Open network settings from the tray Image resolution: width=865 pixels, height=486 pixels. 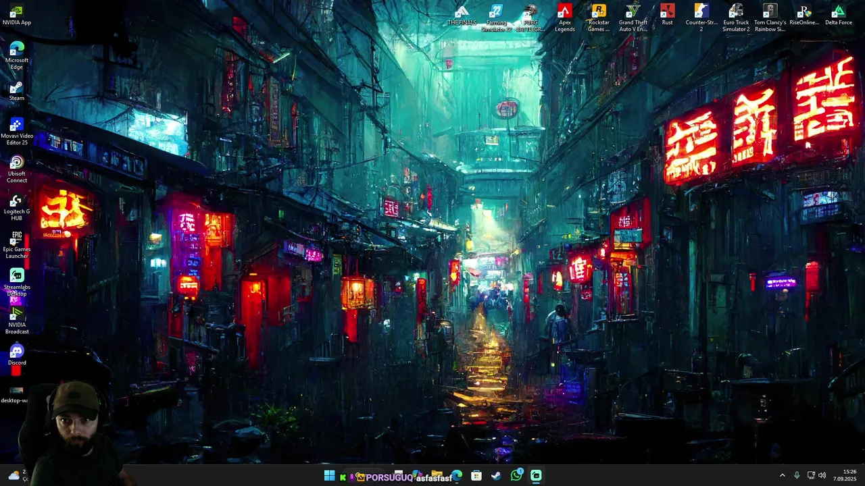(x=811, y=476)
